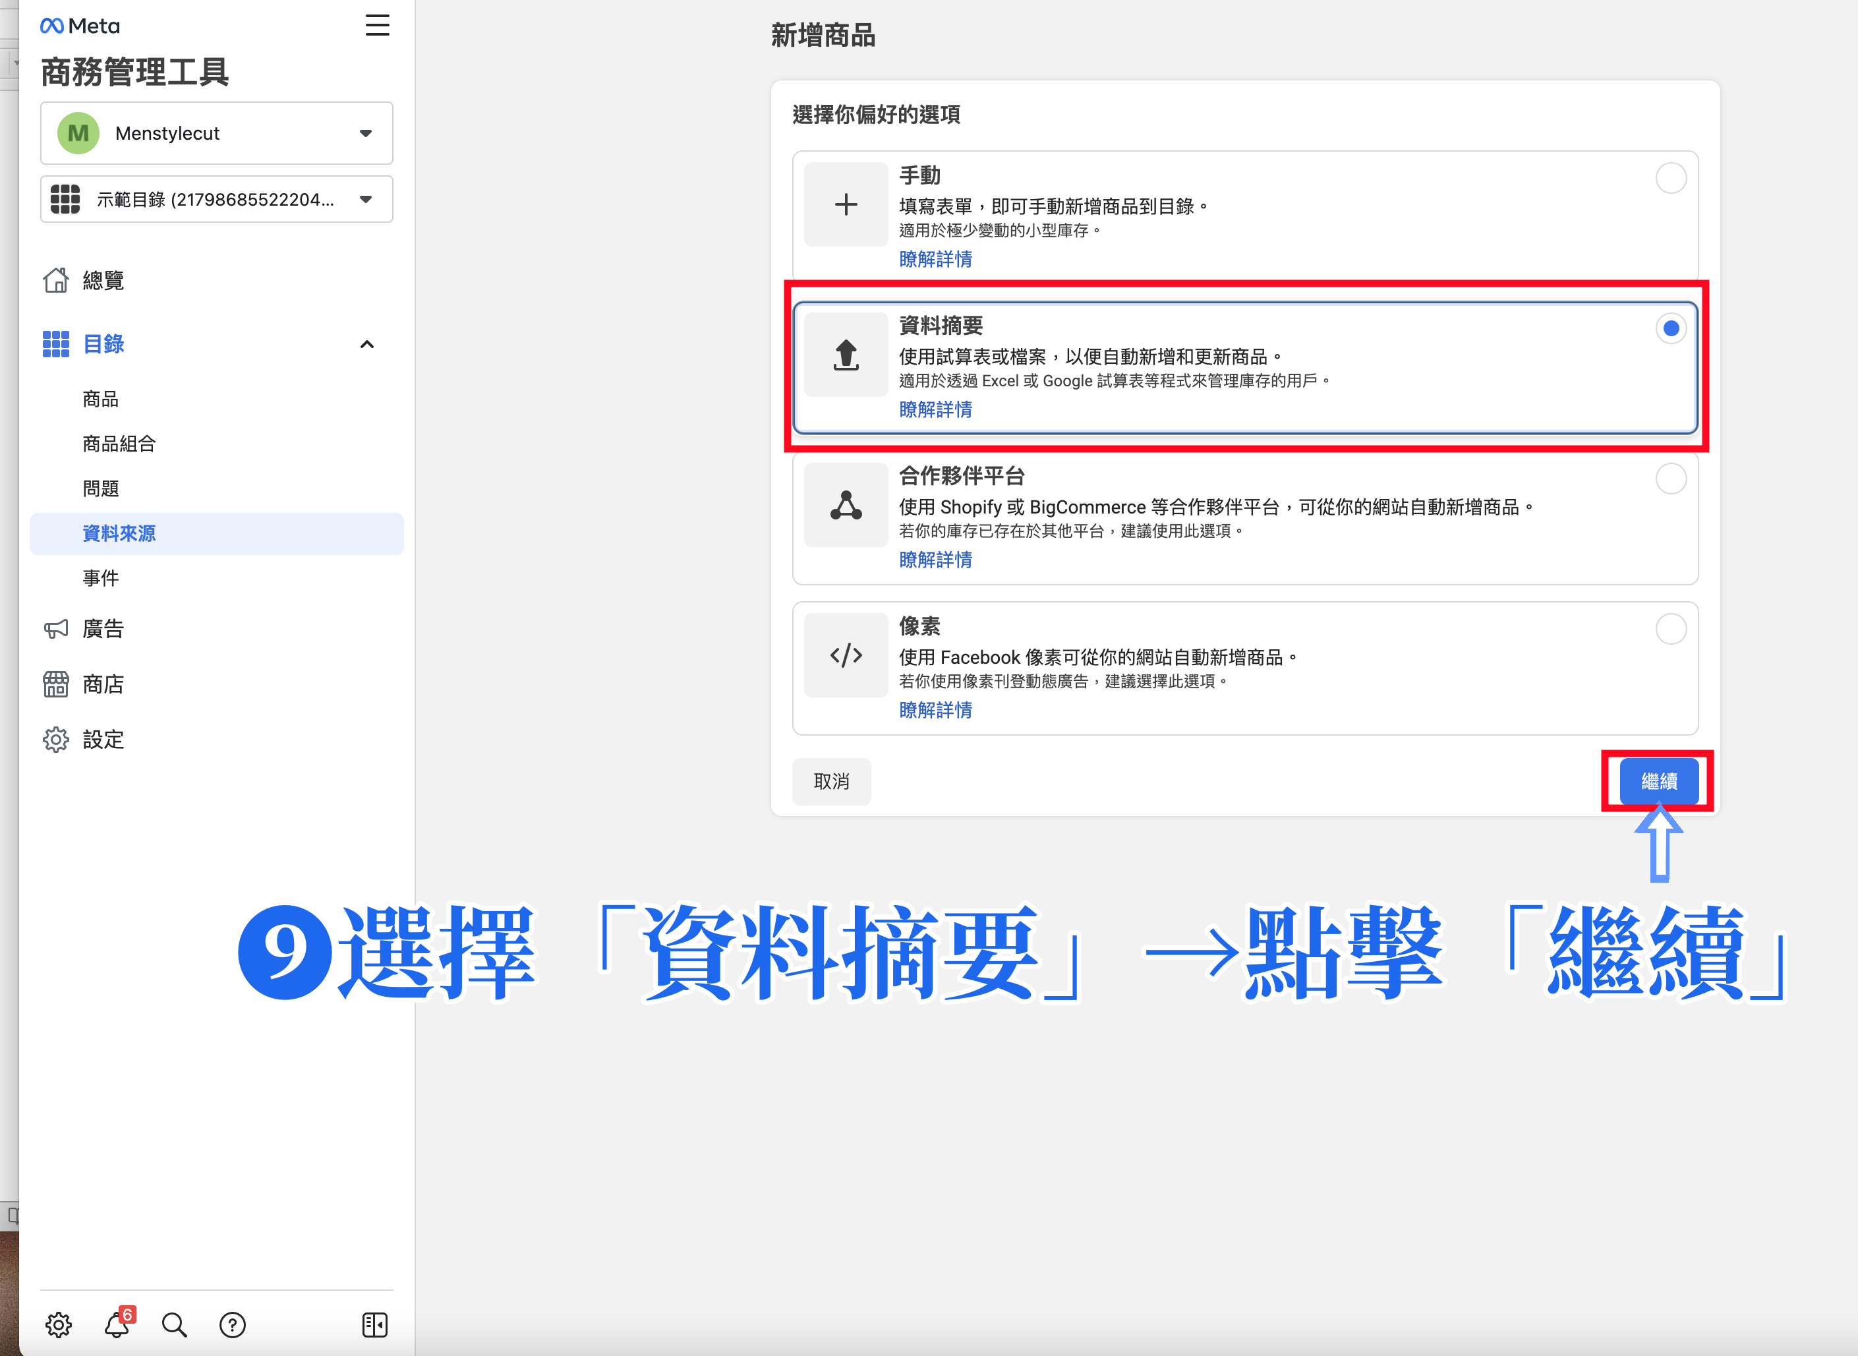This screenshot has height=1356, width=1858.
Task: Open notifications bell with 6 badge
Action: coord(117,1323)
